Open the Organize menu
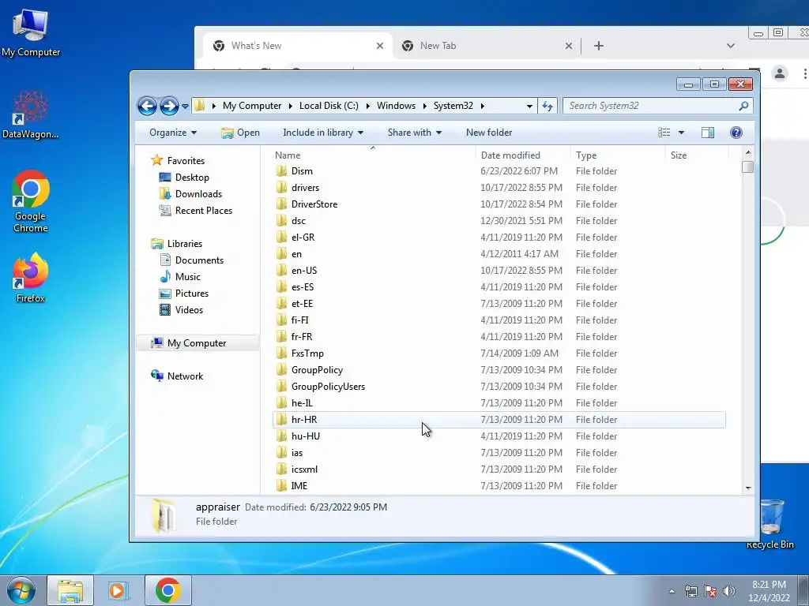This screenshot has height=606, width=809. pyautogui.click(x=173, y=133)
